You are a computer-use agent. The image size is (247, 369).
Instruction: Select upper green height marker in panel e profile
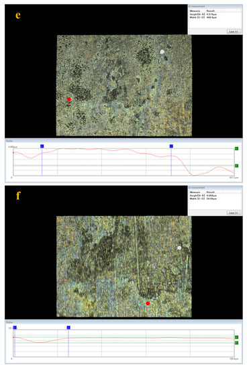[236, 148]
